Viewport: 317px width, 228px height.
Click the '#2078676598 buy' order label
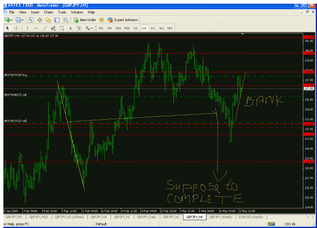point(16,75)
